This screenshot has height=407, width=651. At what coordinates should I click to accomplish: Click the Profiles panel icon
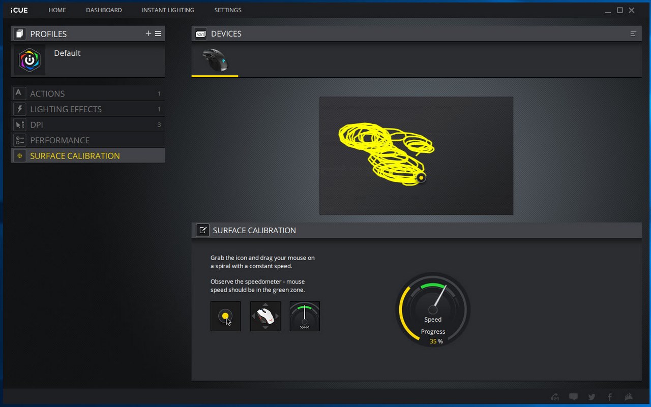coord(19,34)
